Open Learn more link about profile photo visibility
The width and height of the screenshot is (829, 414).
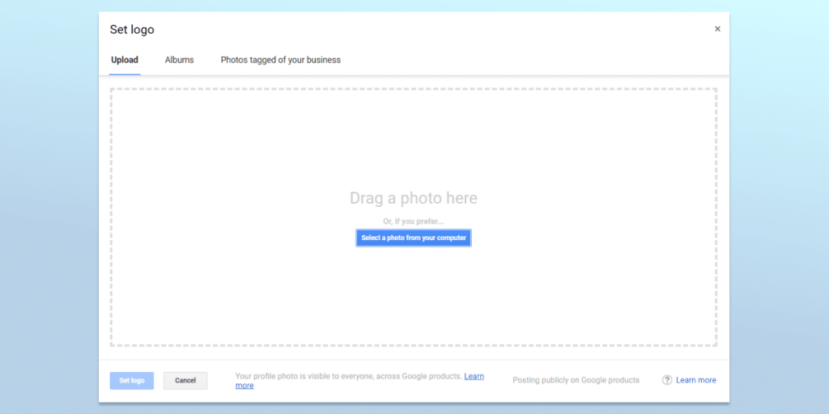point(474,377)
